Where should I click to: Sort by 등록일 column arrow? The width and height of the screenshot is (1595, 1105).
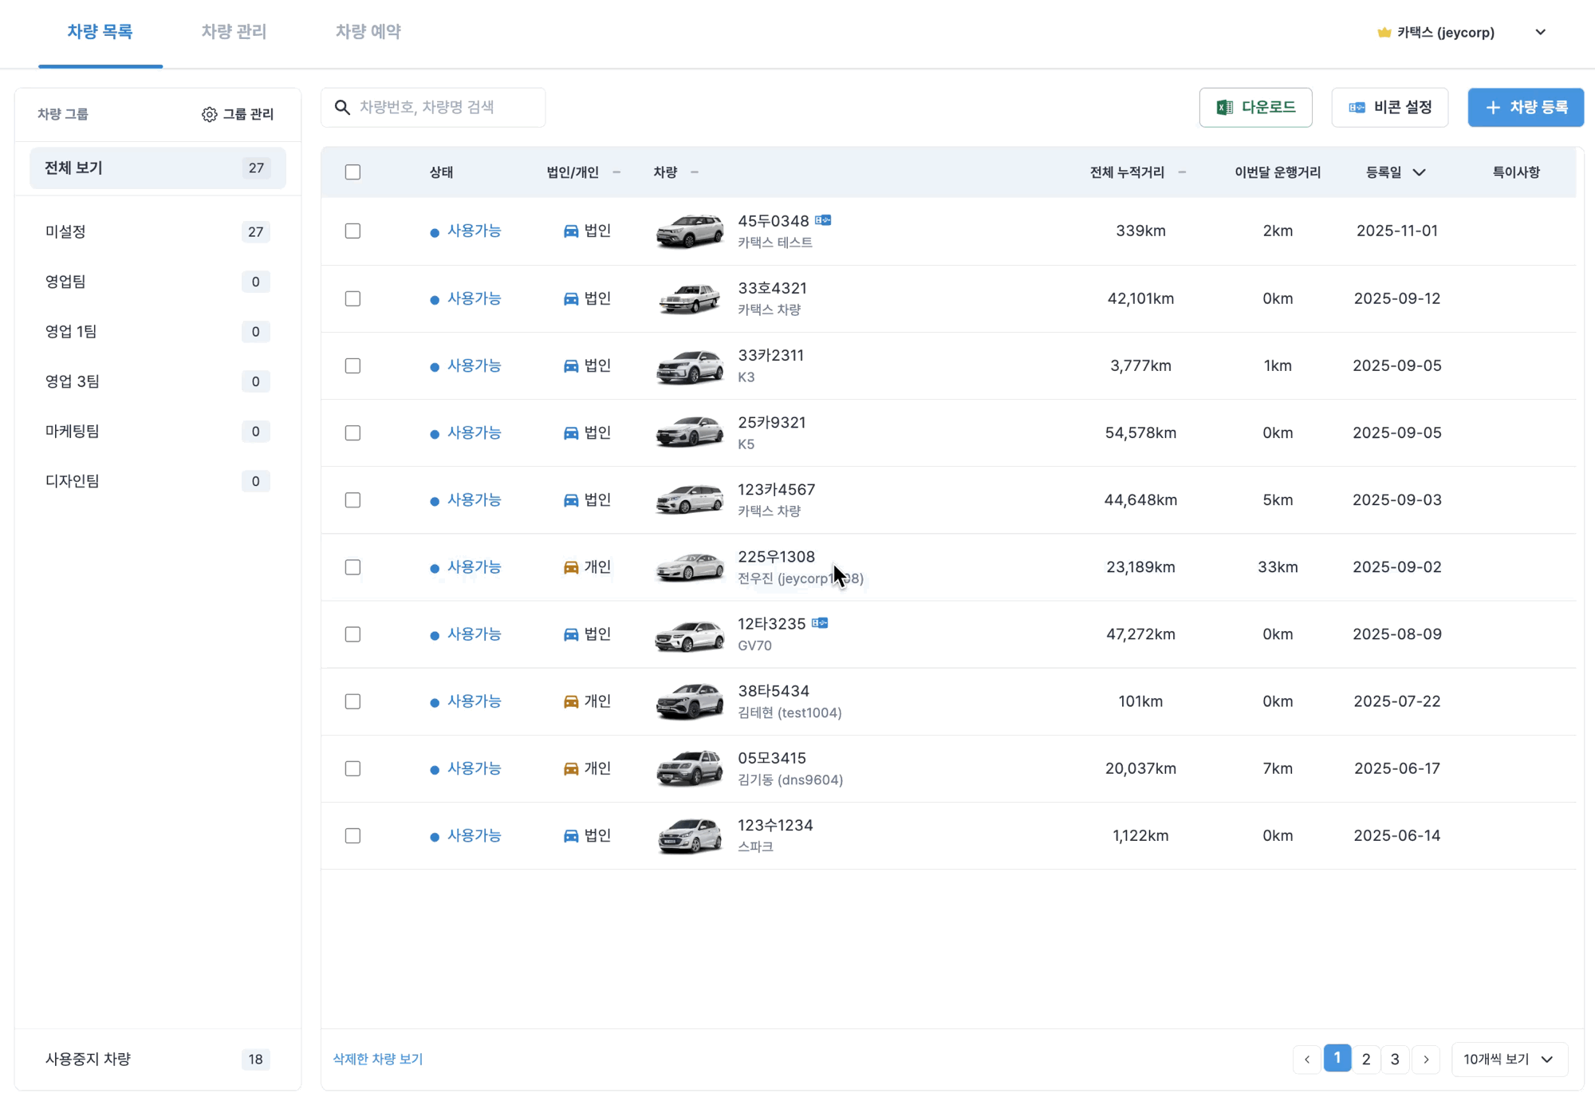point(1420,172)
